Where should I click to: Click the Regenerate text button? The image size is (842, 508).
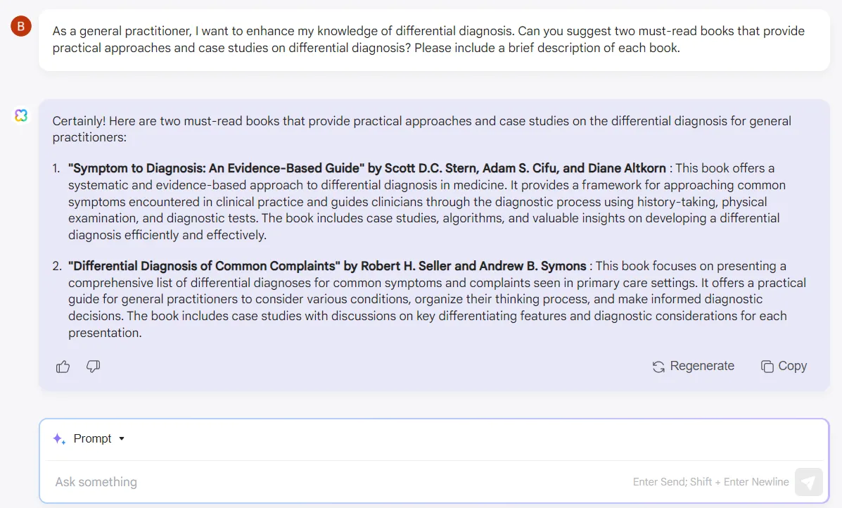702,367
